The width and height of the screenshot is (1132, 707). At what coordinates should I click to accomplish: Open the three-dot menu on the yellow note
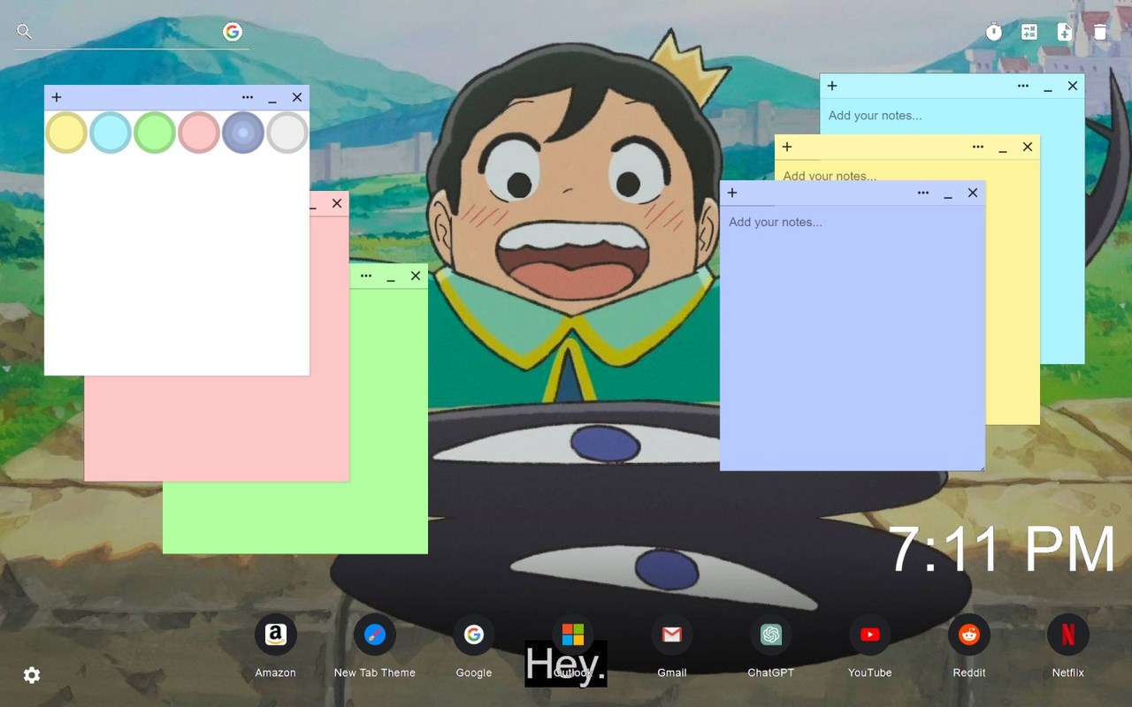[978, 147]
